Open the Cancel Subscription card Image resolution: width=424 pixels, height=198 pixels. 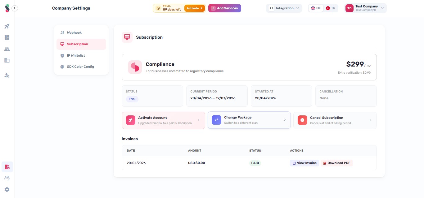335,120
